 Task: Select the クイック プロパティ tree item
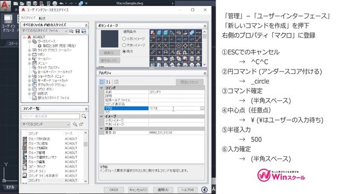coord(49,67)
